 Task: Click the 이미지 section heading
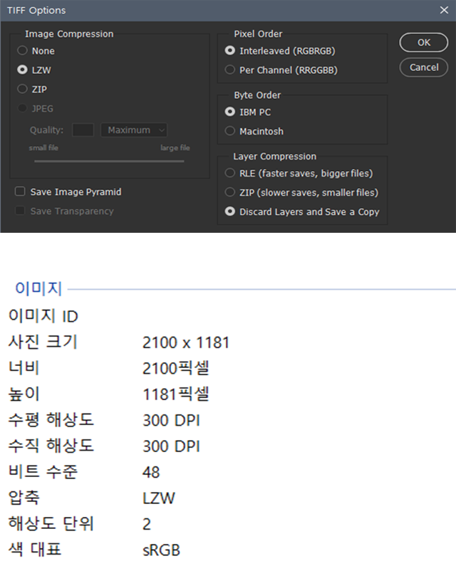38,289
